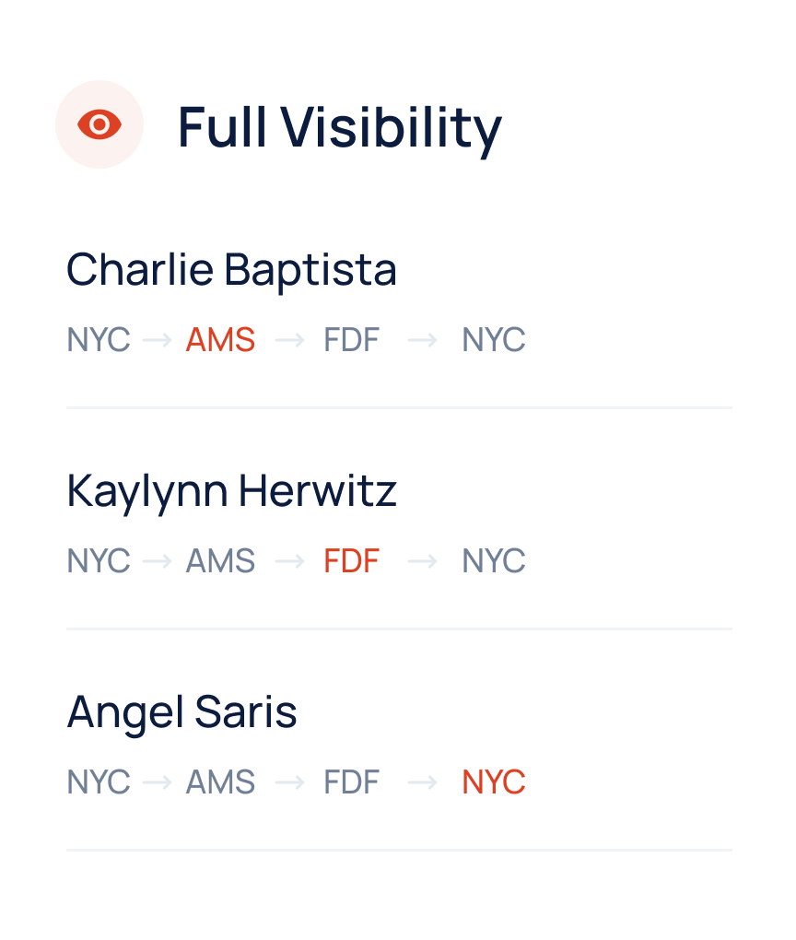The image size is (796, 940).
Task: Click AMS in Angel Saris's route
Action: (220, 782)
